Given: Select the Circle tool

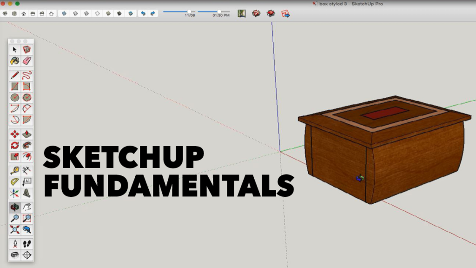Looking at the screenshot, I should pos(14,98).
